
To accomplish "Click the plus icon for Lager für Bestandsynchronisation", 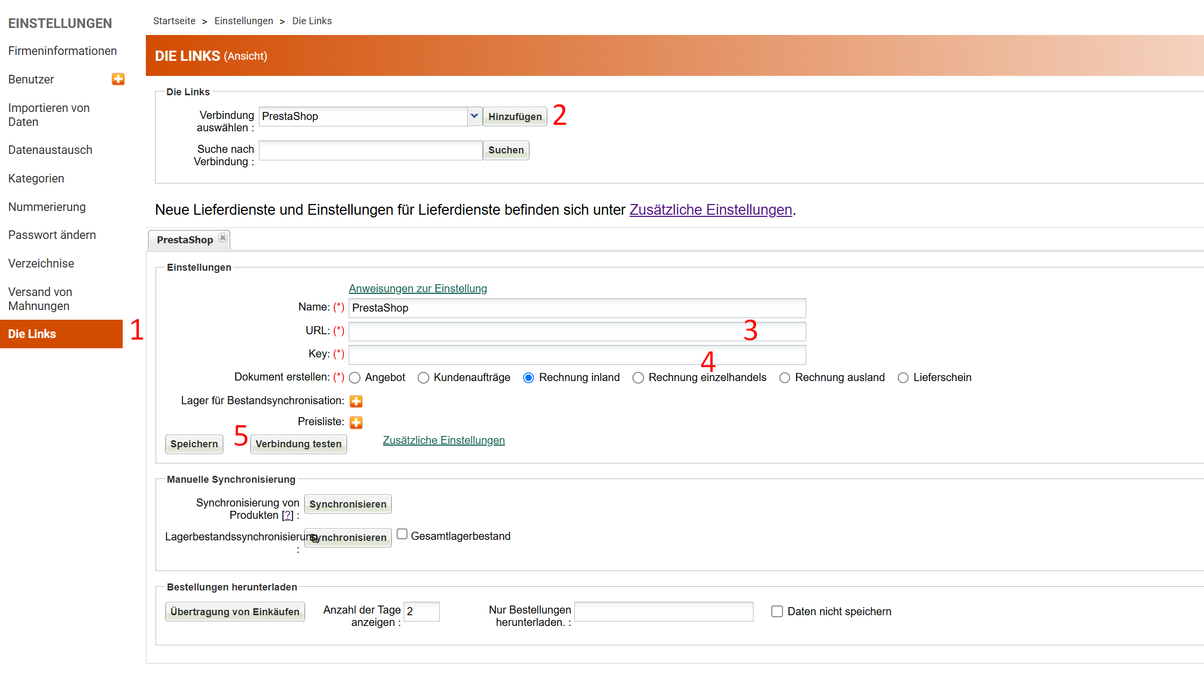I will coord(356,401).
